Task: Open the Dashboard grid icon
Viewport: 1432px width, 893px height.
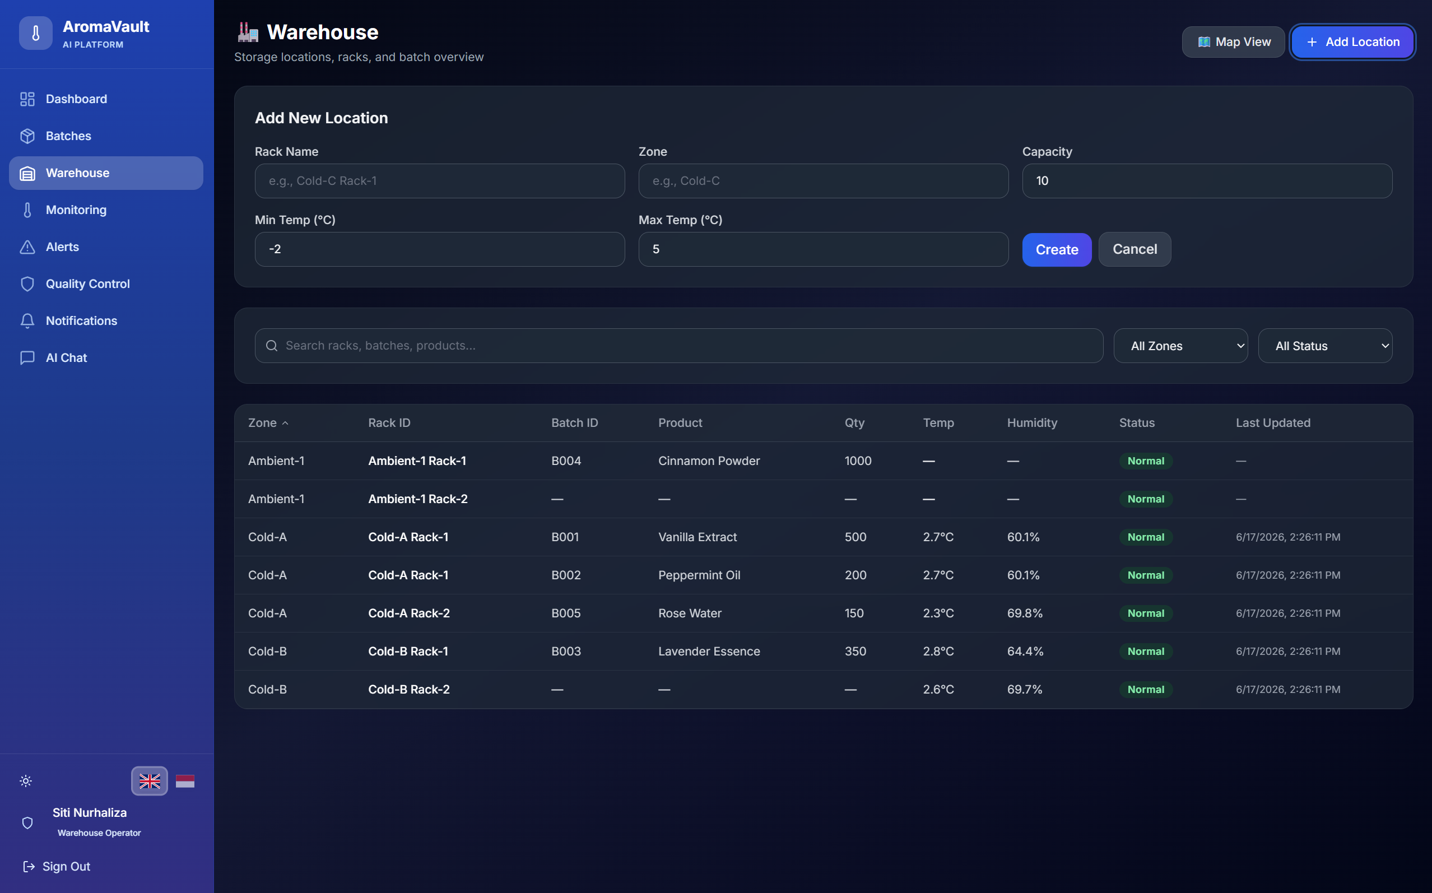Action: pyautogui.click(x=27, y=99)
